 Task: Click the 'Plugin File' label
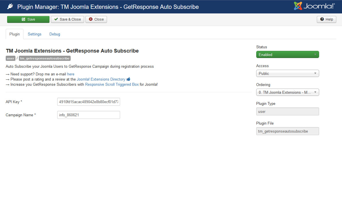[265, 123]
